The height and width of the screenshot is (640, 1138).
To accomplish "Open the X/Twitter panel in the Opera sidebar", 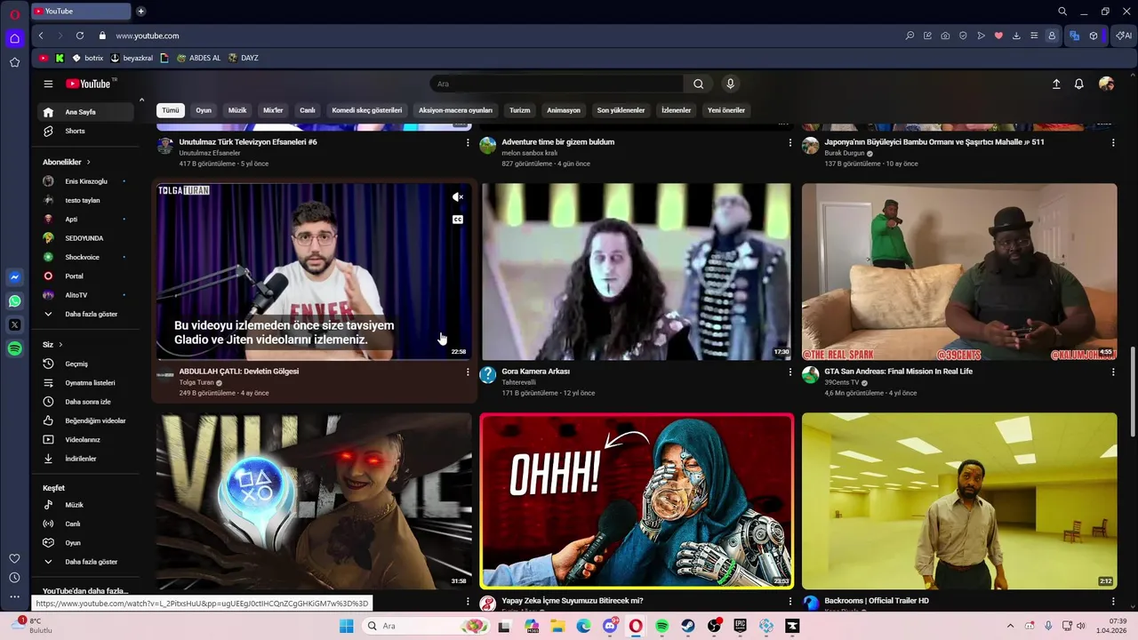I will tap(14, 325).
